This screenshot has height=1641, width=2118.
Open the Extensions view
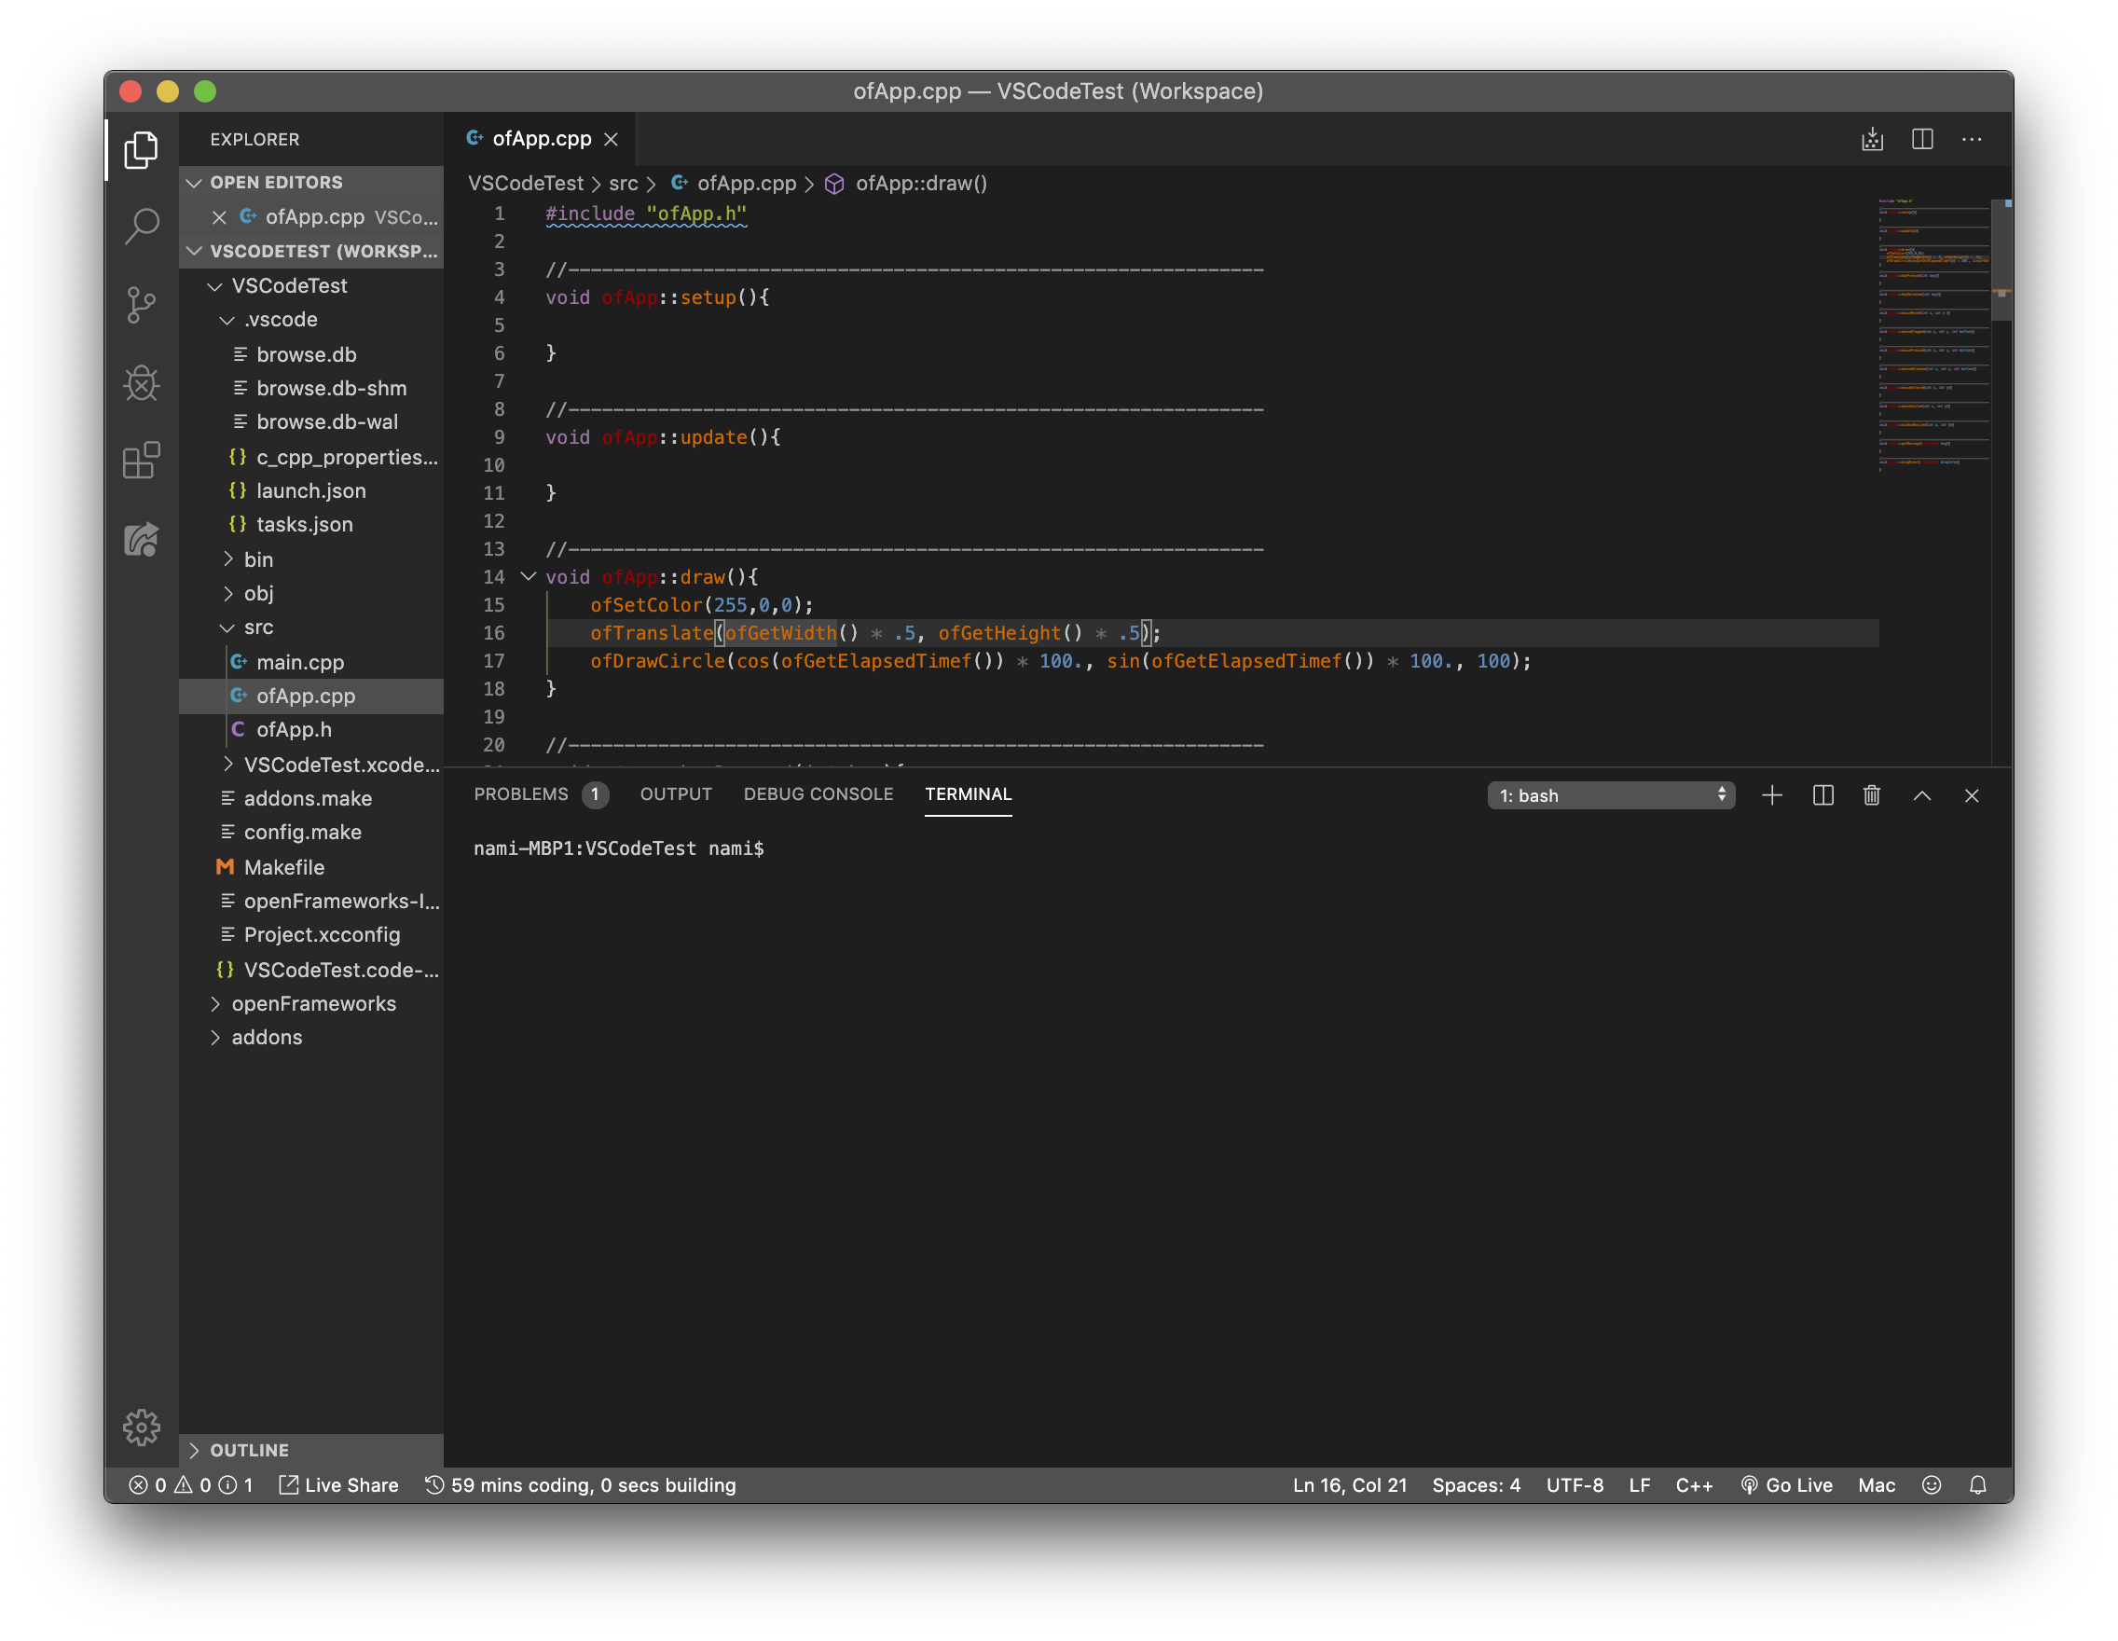click(x=142, y=460)
